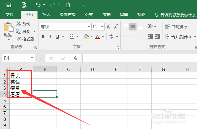Click inside the formula bar input
The width and height of the screenshot is (197, 129).
click(139, 58)
